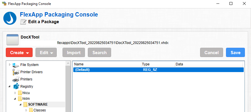This screenshot has width=251, height=112.
Task: Click the hkcu folder icon
Action: 20,93
